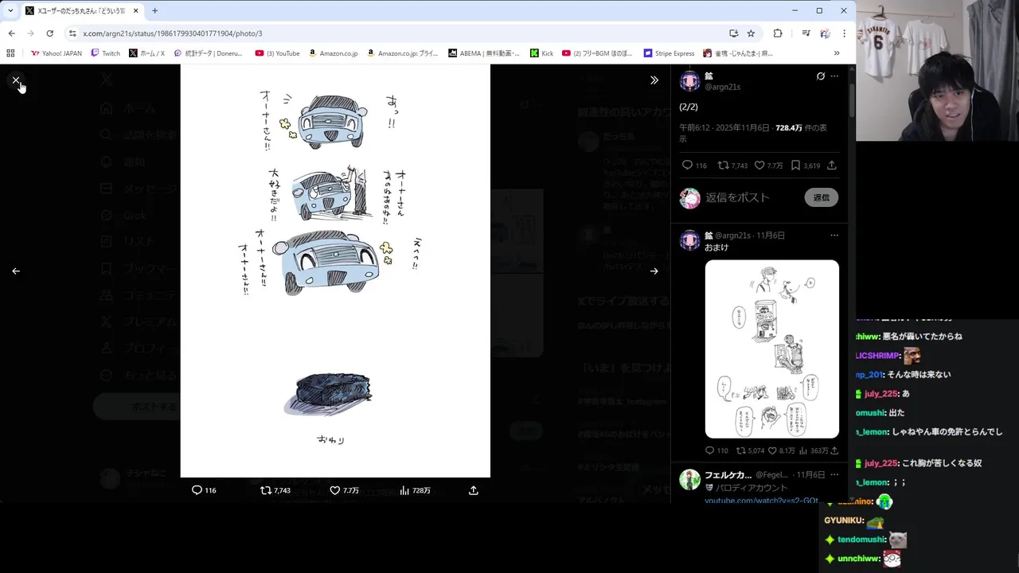Screen dimensions: 1019x573
Task: Open the (3) YouTube bookmark
Action: 277,53
